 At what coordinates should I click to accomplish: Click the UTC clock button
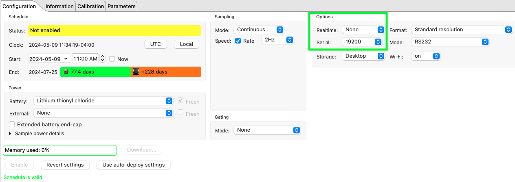[x=156, y=44]
